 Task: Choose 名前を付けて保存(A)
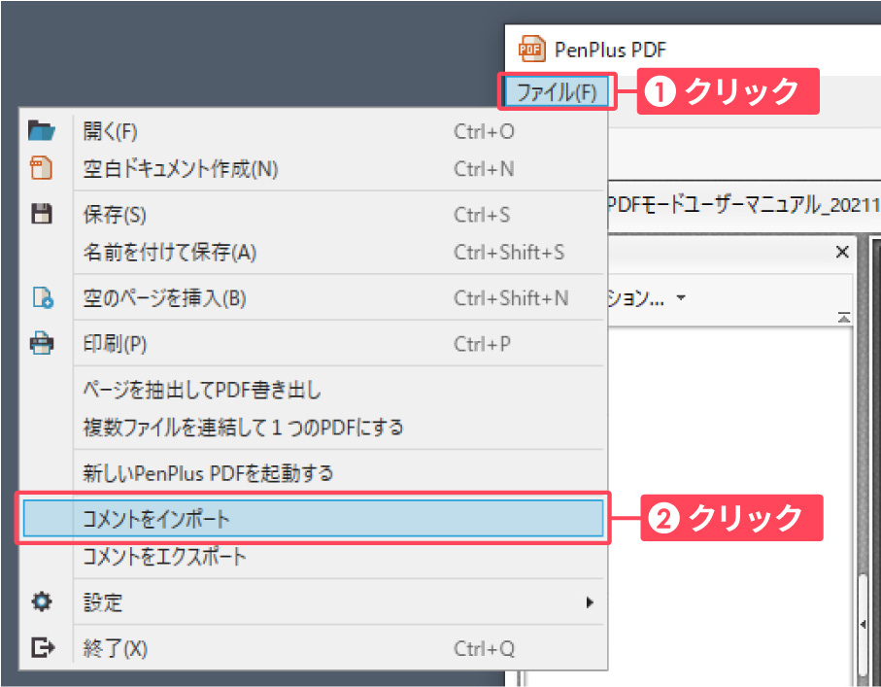(x=313, y=253)
